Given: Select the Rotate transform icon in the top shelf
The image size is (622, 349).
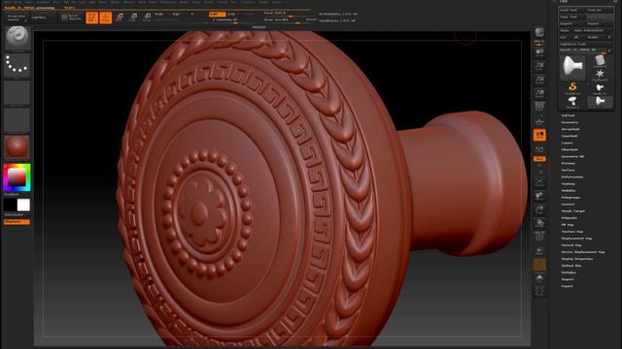Looking at the screenshot, I should [x=147, y=17].
